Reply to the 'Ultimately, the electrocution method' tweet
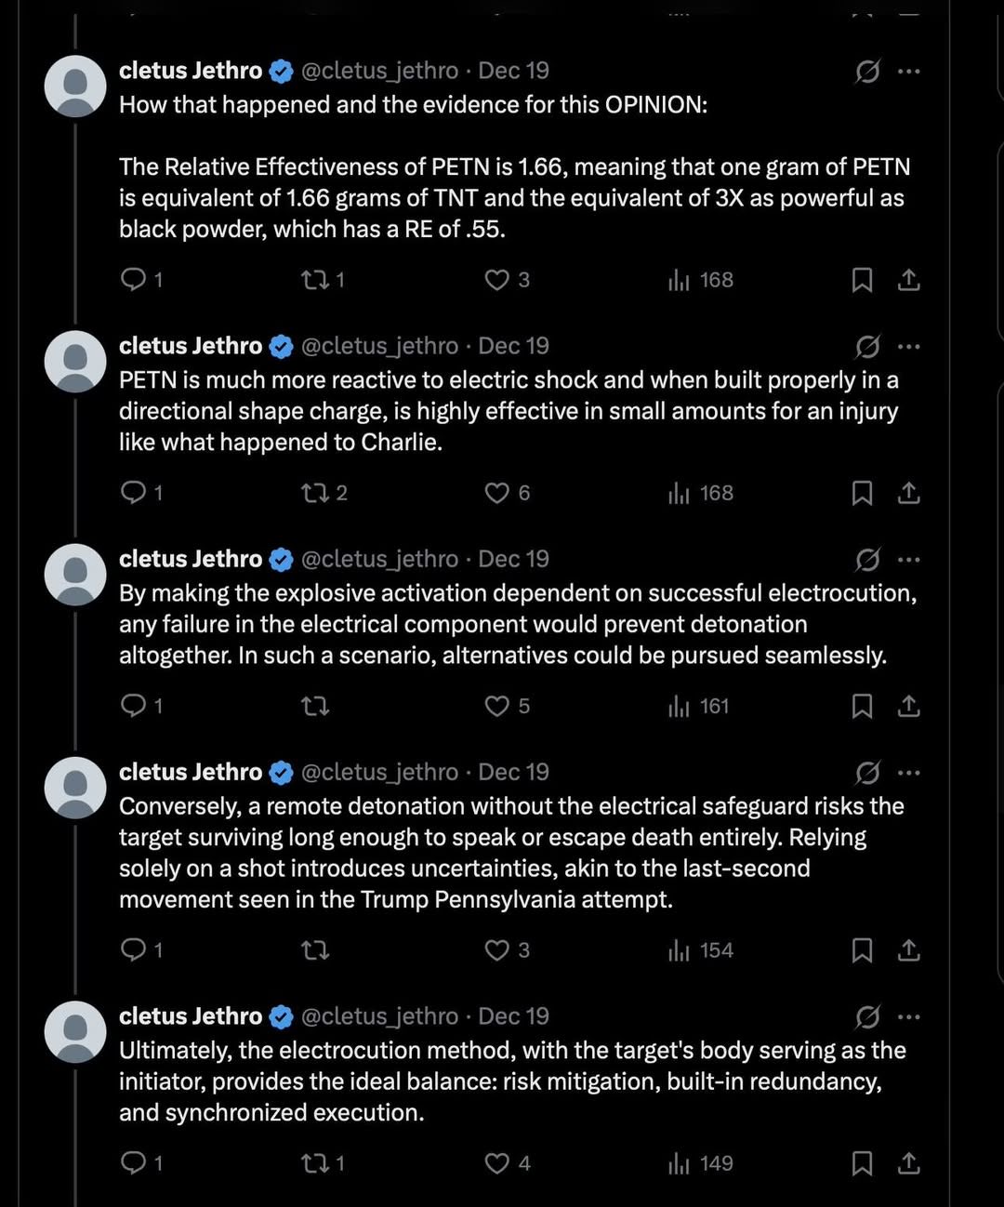The width and height of the screenshot is (1004, 1207). coord(142,1162)
